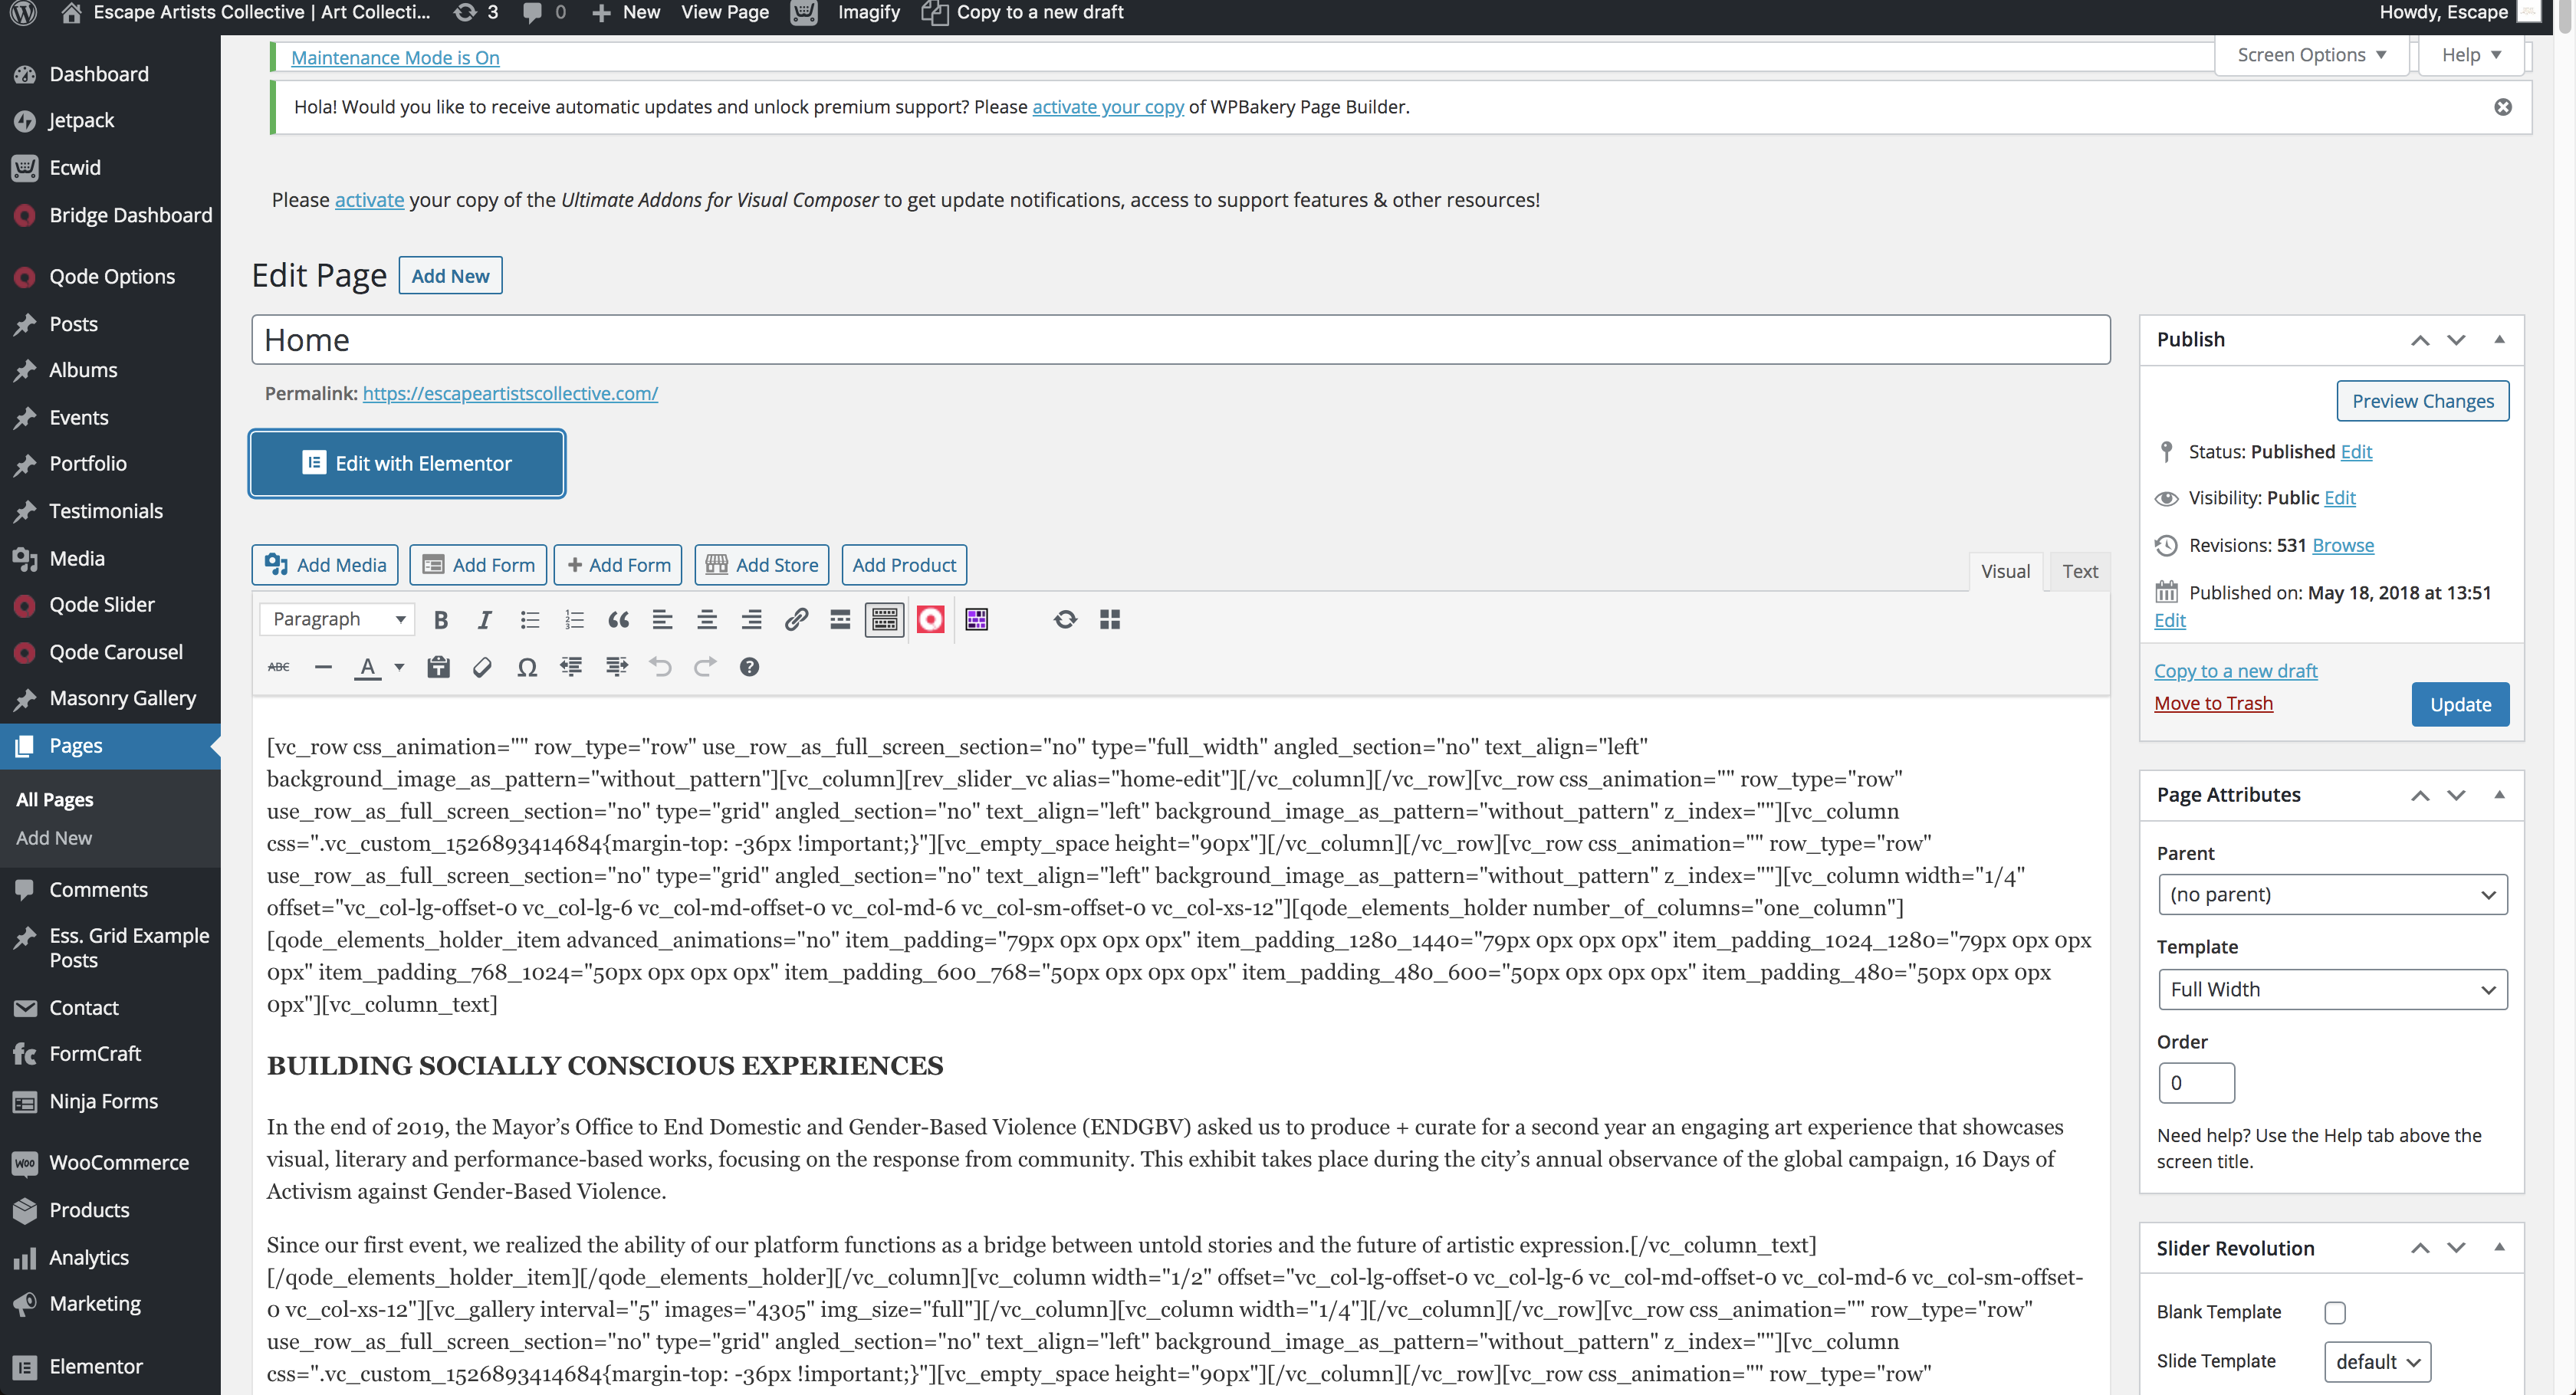Expand the Screen Options panel

pyautogui.click(x=2311, y=55)
